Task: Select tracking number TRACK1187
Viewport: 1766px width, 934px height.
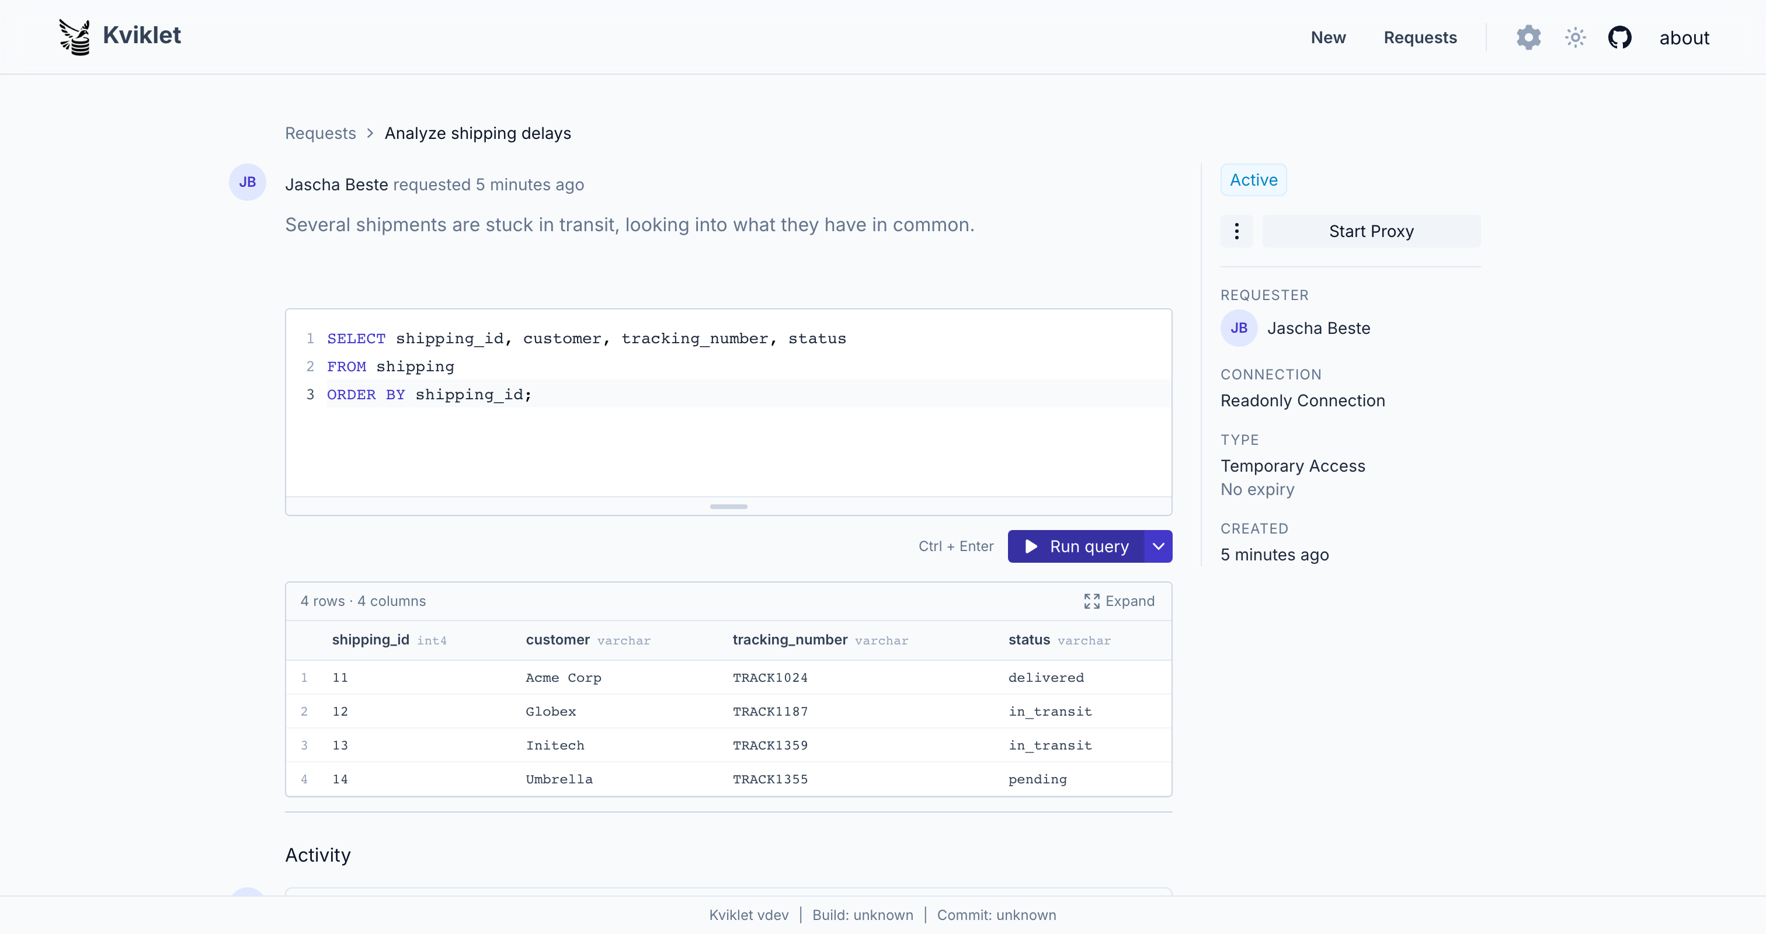Action: click(x=770, y=711)
